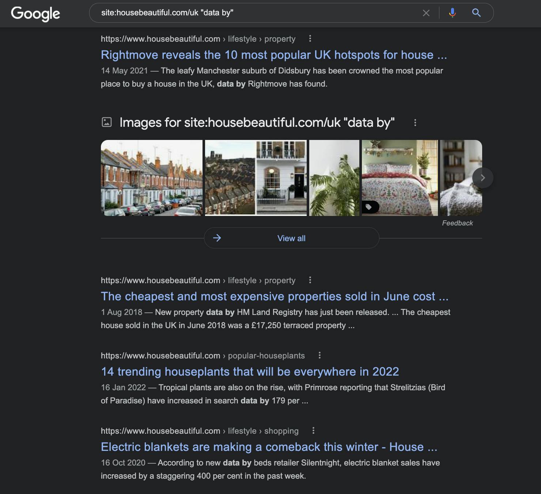Click the arrow icon in View all
The image size is (541, 494).
(x=217, y=238)
